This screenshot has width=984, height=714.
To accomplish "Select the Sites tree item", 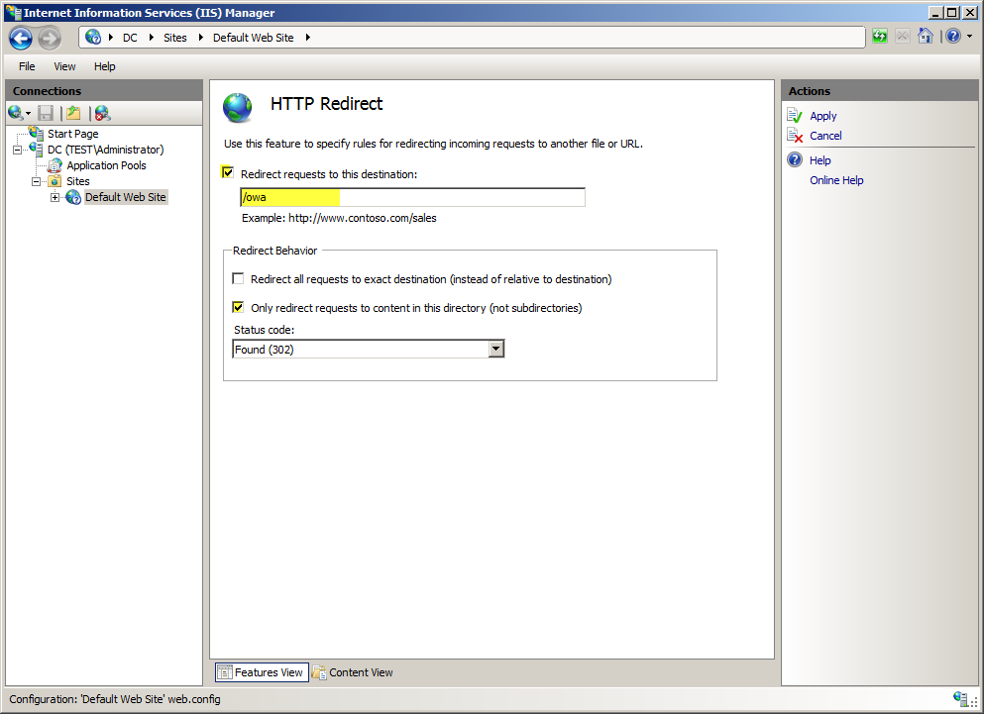I will coord(78,181).
